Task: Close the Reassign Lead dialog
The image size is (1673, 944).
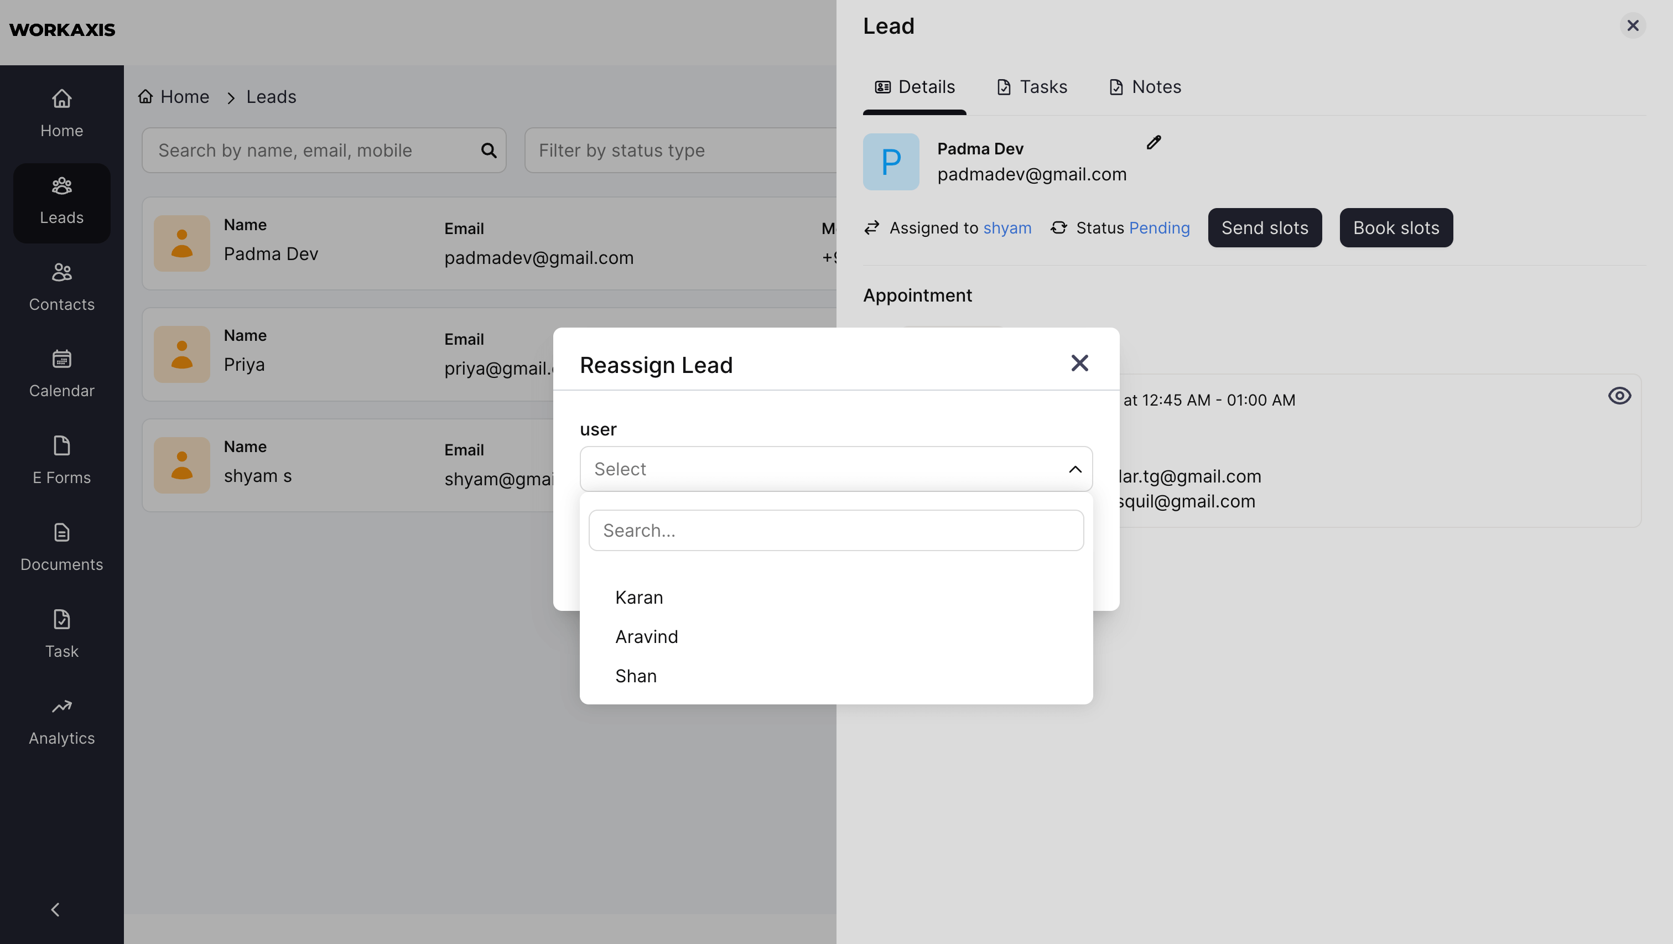Action: pyautogui.click(x=1079, y=363)
